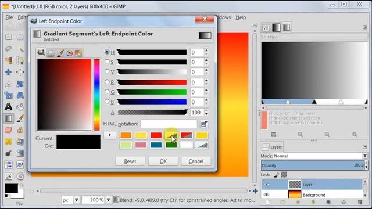This screenshot has height=209, width=372.
Task: Click the HTML notation input field
Action: point(169,124)
